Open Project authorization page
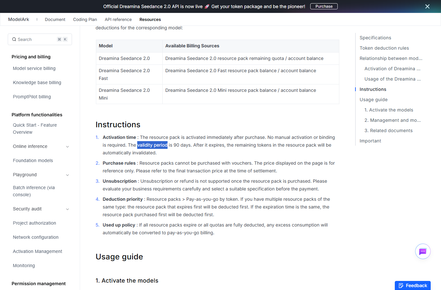 35,223
